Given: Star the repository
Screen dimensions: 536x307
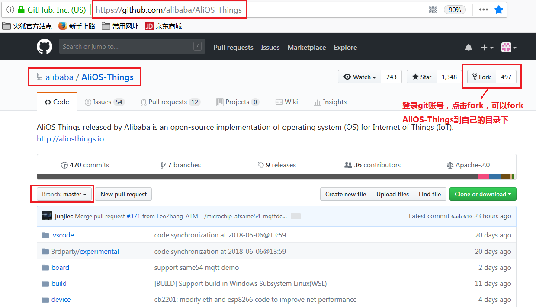Looking at the screenshot, I should pos(422,77).
